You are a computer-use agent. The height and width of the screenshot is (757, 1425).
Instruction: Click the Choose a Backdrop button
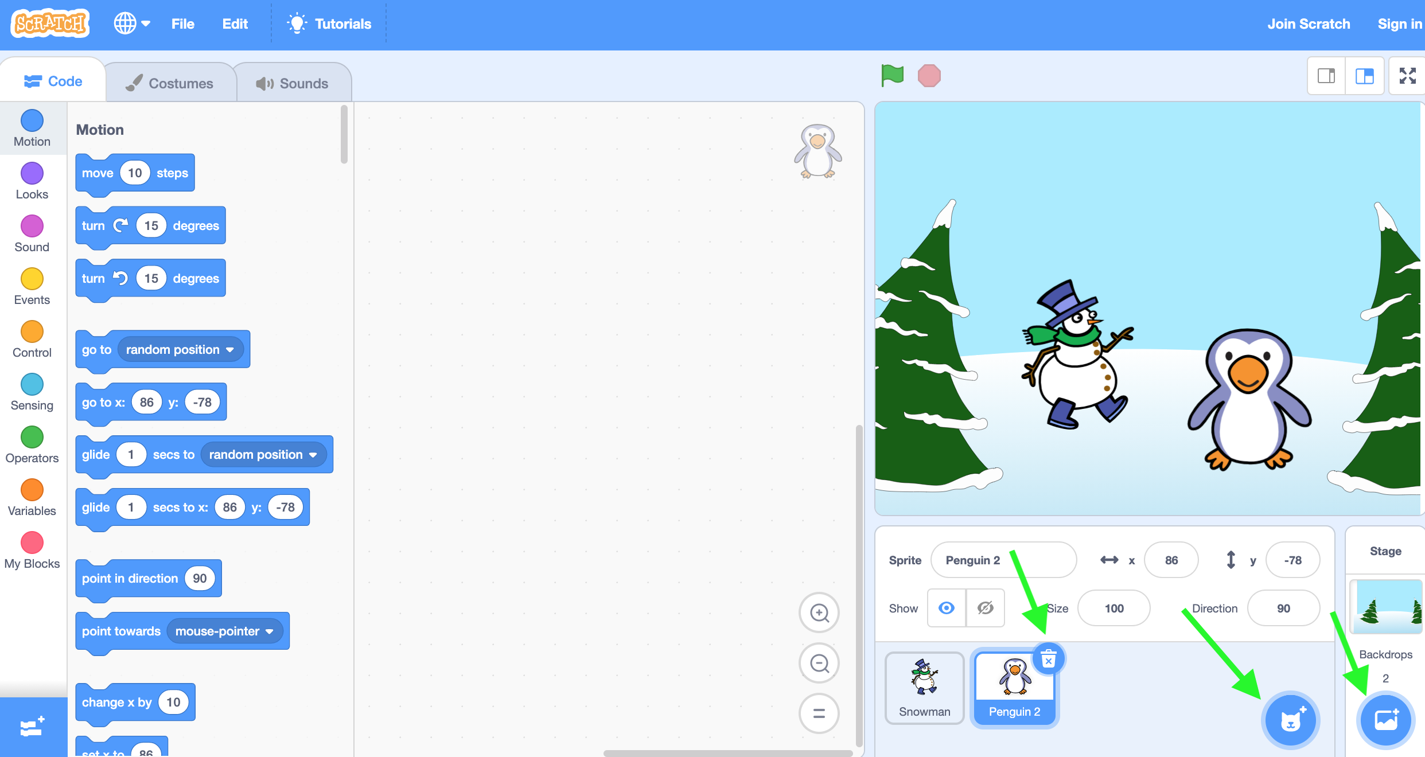click(x=1386, y=720)
